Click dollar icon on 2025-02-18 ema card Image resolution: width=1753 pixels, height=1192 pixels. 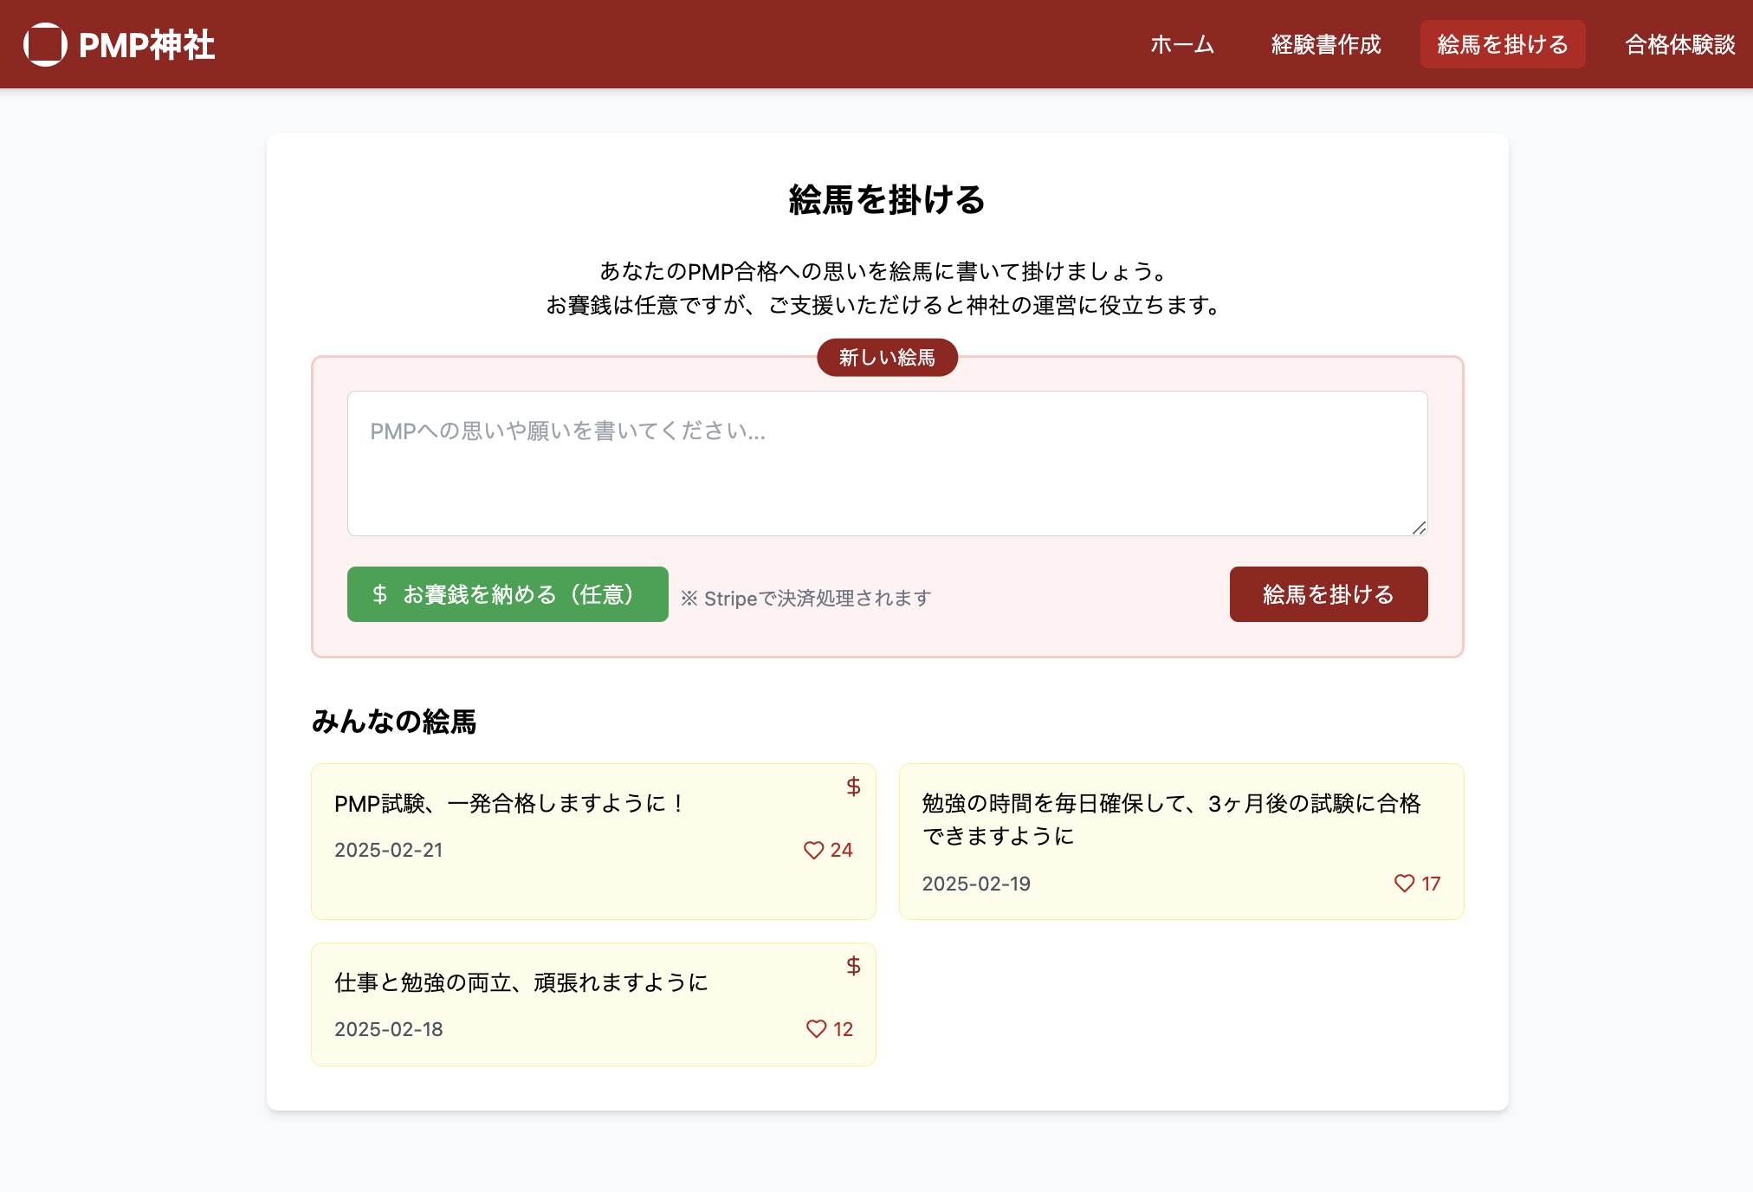pos(853,966)
